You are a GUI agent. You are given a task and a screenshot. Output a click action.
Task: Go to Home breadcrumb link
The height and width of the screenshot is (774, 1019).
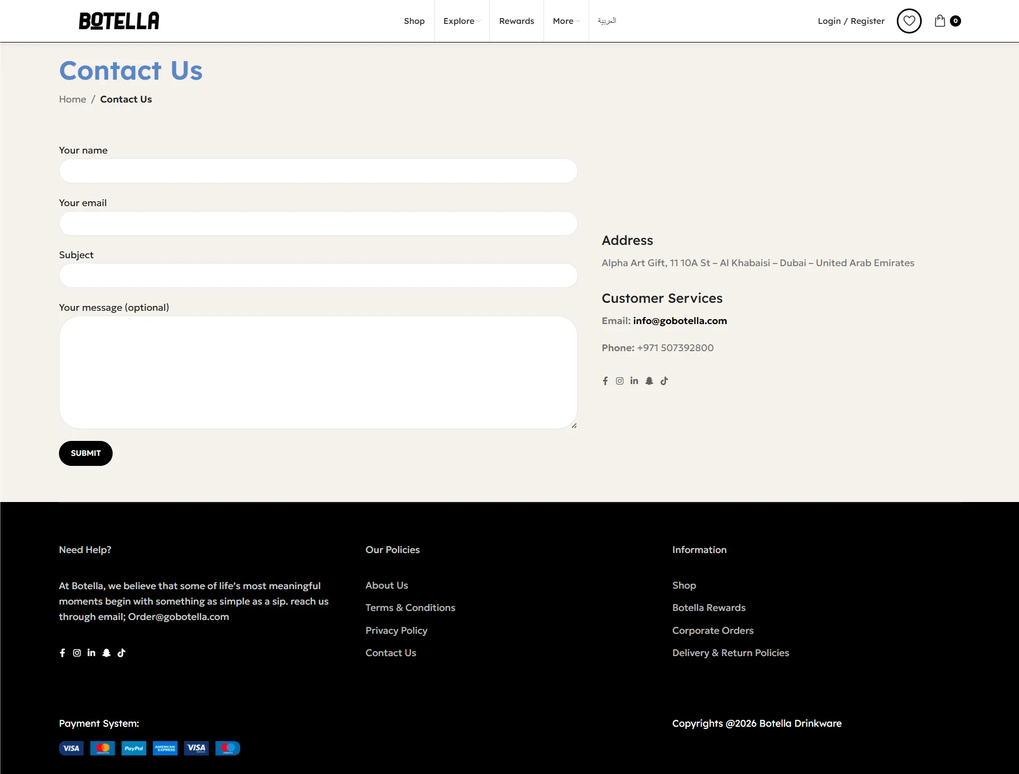(x=72, y=99)
